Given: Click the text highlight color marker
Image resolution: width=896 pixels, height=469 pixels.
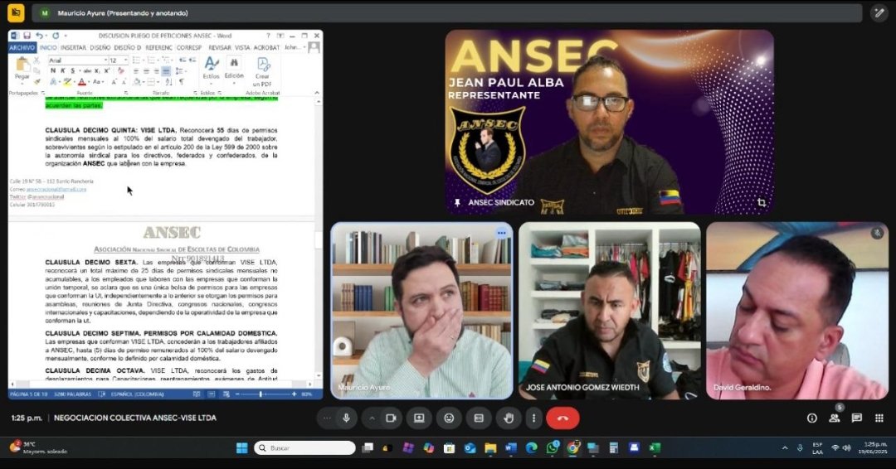Looking at the screenshot, I should click(x=67, y=82).
